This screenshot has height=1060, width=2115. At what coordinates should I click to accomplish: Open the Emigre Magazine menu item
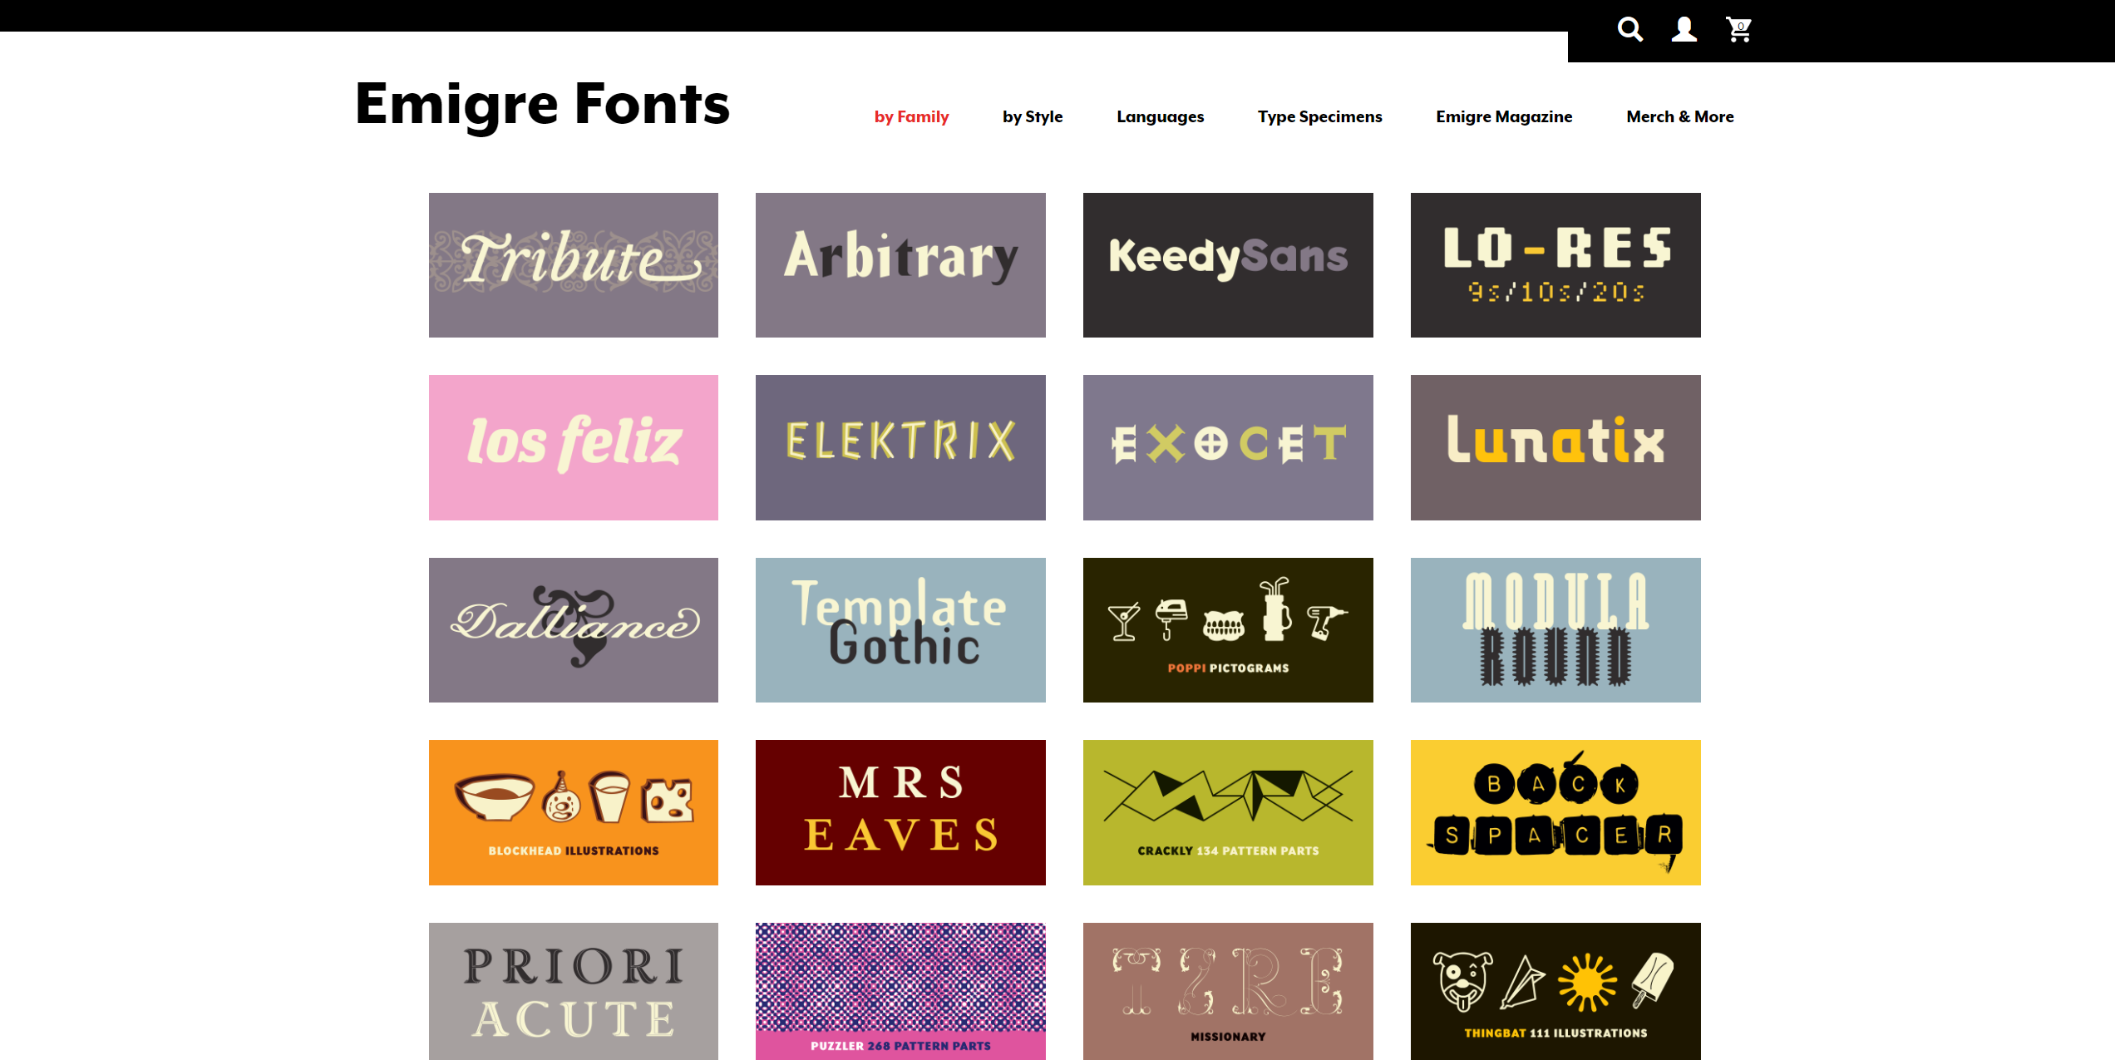tap(1504, 116)
